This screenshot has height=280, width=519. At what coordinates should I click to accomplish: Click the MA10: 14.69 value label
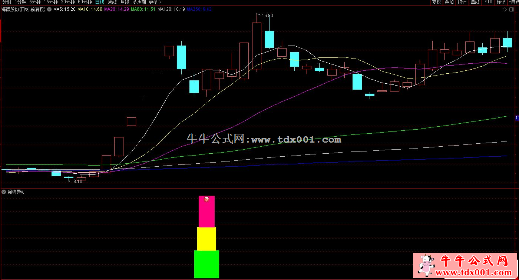pos(90,9)
